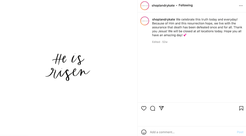Open the three-dot more options menu
The height and width of the screenshot is (136, 246).
click(241, 5)
